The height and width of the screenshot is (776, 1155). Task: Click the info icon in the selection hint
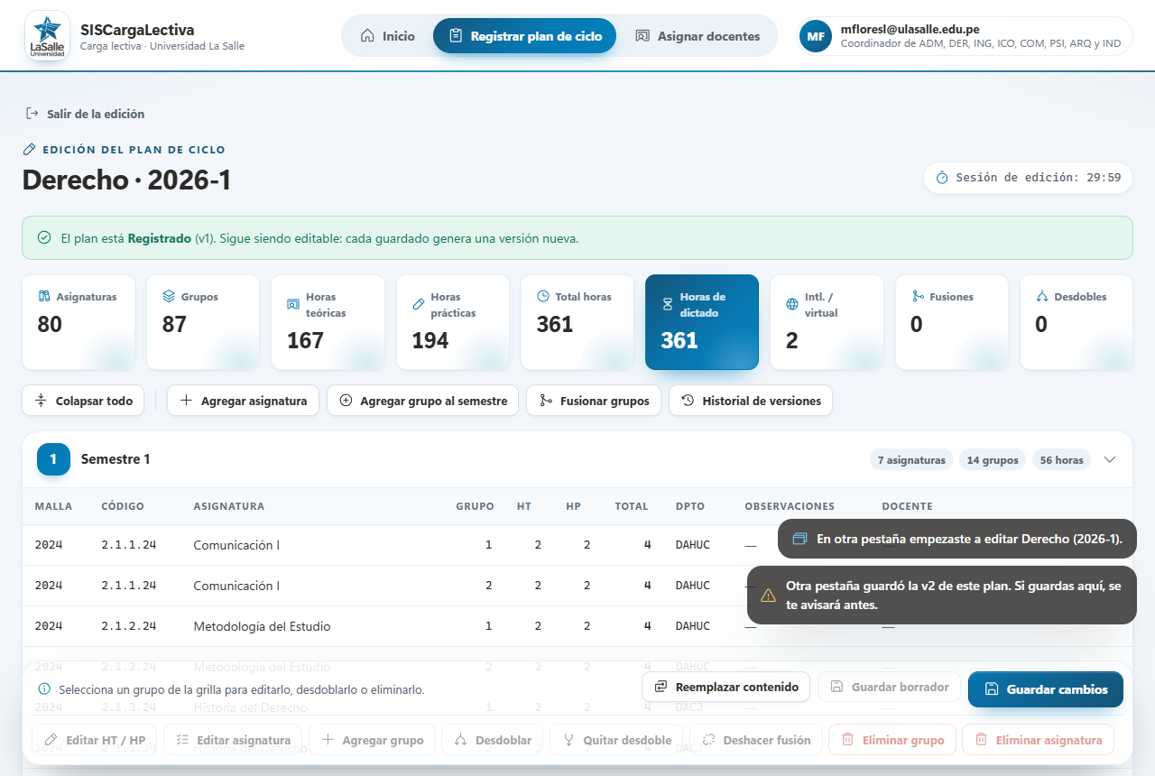click(44, 689)
